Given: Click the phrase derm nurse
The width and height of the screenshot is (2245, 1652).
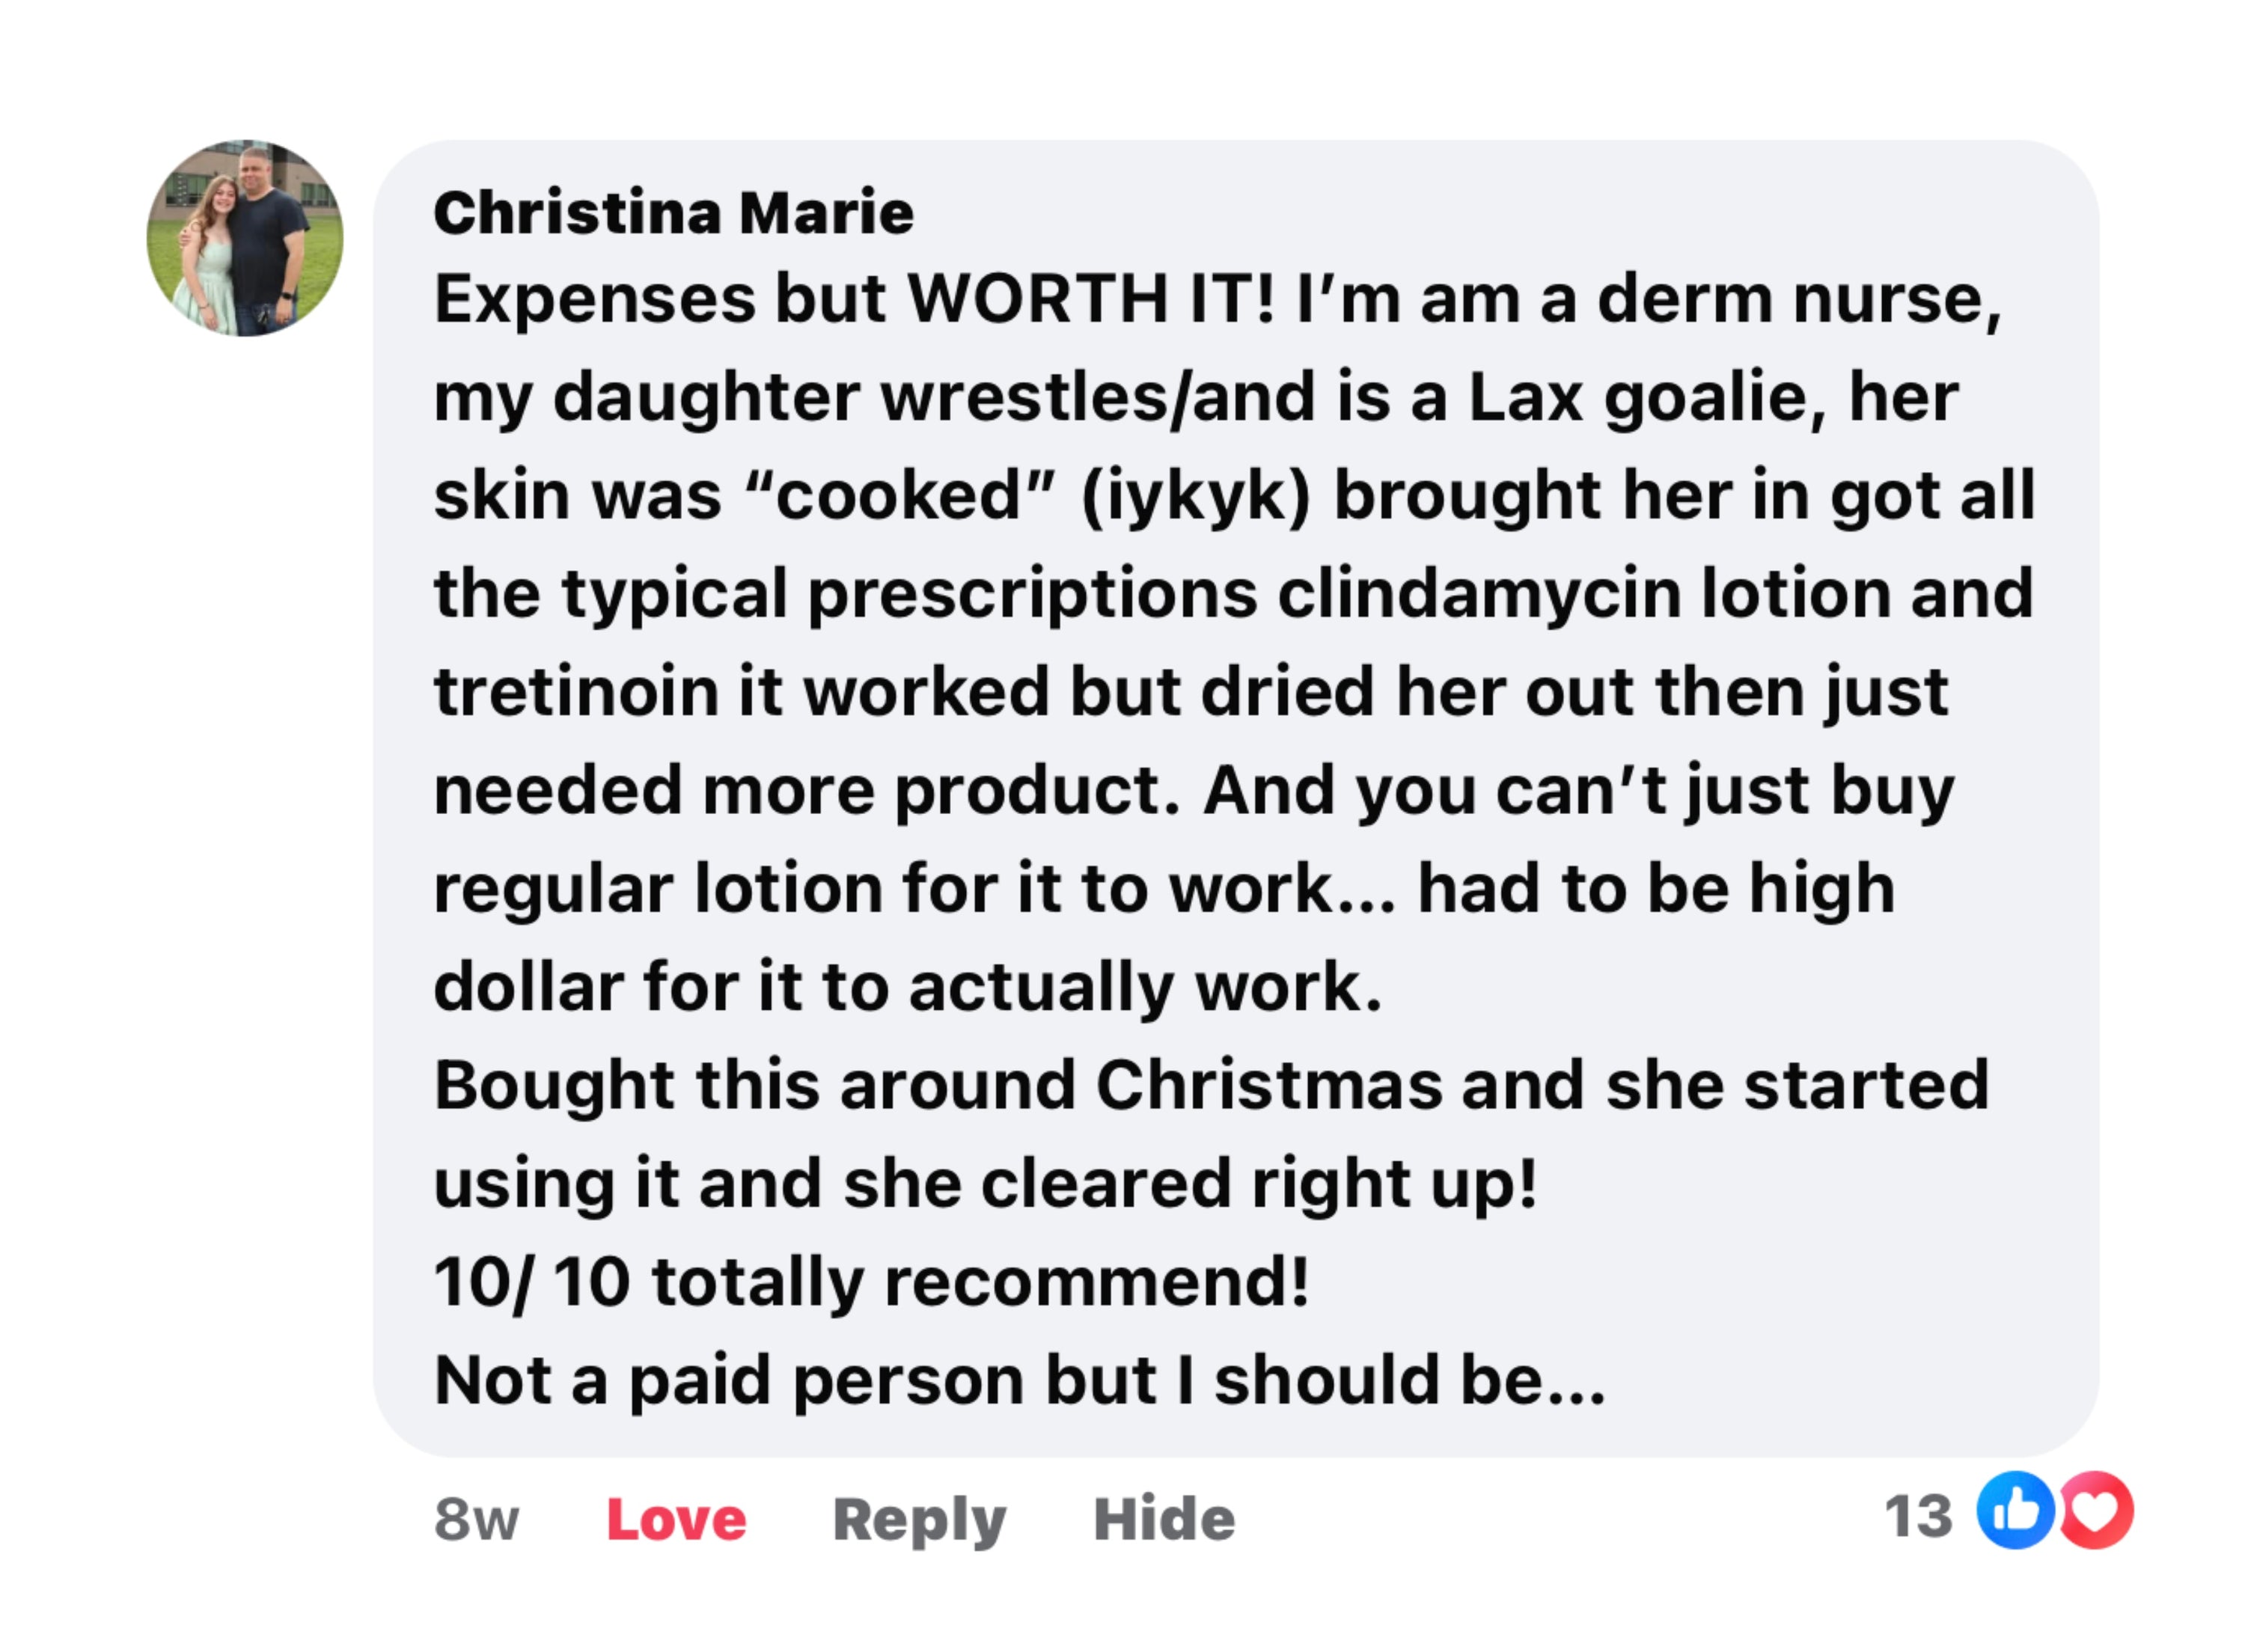Looking at the screenshot, I should (x=1798, y=299).
